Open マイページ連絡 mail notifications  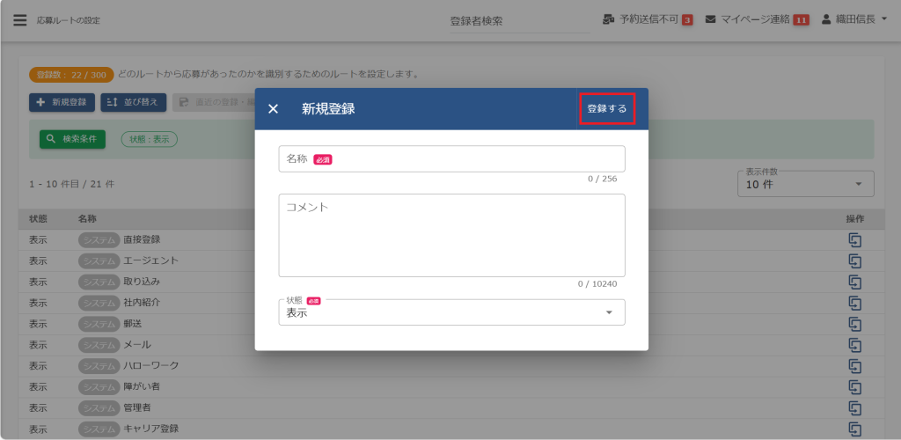(x=755, y=19)
